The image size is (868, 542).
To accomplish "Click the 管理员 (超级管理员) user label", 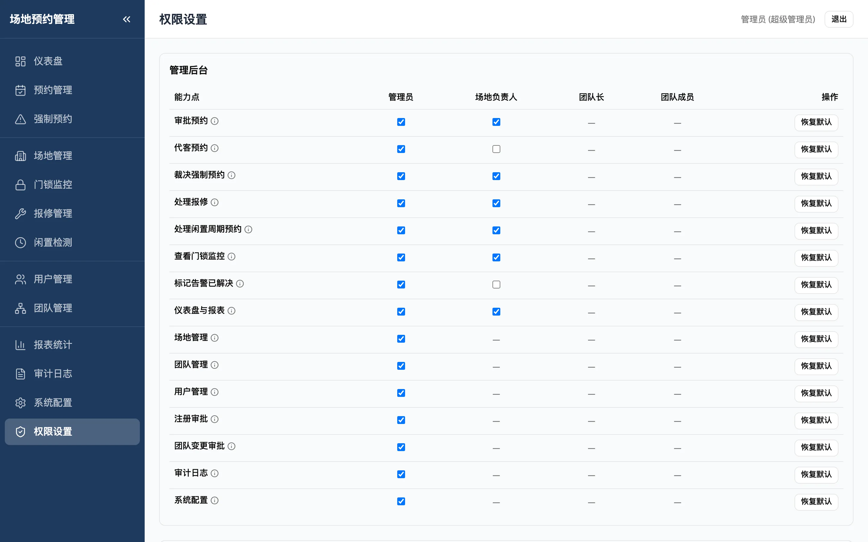I will tap(778, 19).
